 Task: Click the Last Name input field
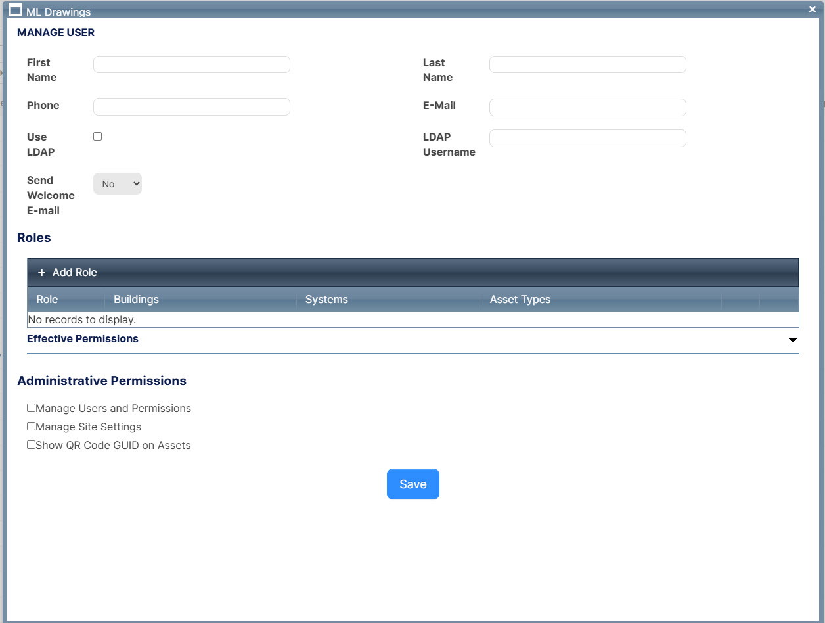tap(588, 64)
